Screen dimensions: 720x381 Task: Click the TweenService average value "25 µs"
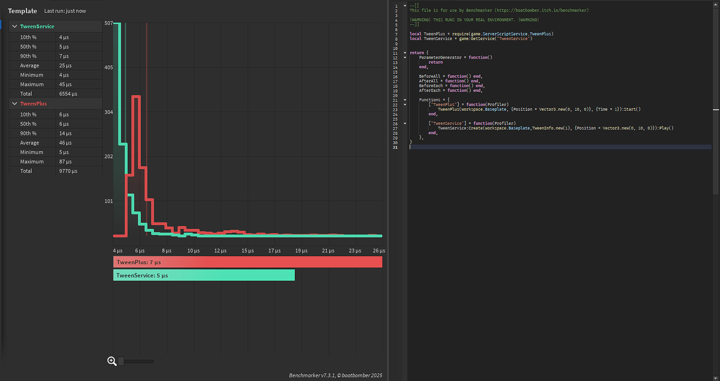[65, 66]
